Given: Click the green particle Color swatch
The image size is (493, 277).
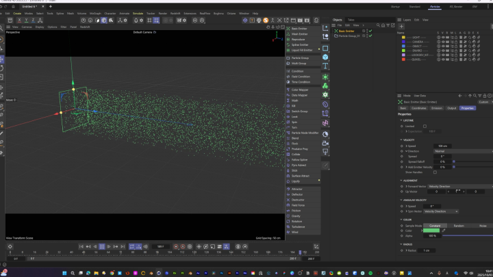Looking at the screenshot, I should pyautogui.click(x=431, y=230).
